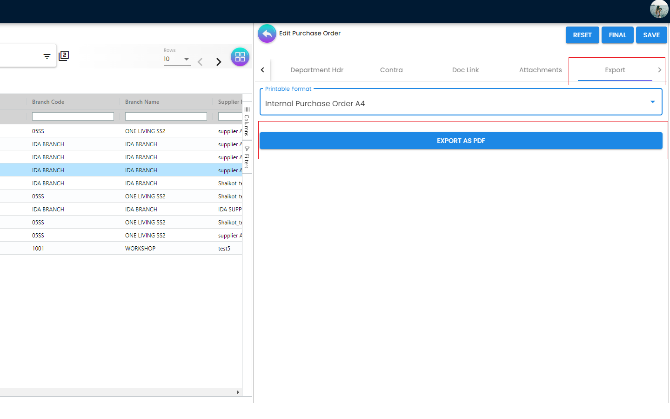Click the Export as PDF button
Image resolution: width=670 pixels, height=419 pixels.
tap(461, 141)
